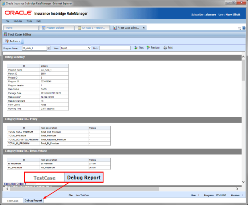
Task: Switch to the Program Explorer tab
Action: coord(57,28)
